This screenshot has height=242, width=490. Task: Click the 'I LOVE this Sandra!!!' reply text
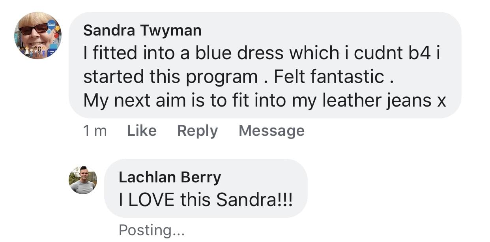click(206, 200)
